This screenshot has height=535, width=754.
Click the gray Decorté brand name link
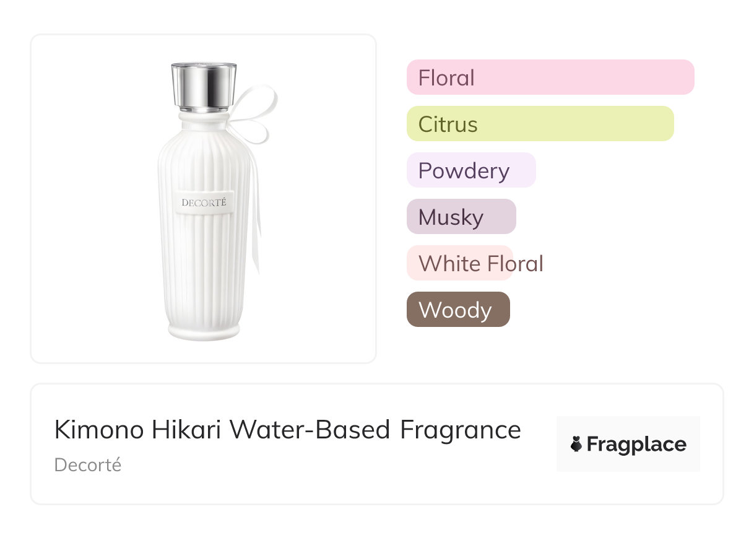[87, 465]
